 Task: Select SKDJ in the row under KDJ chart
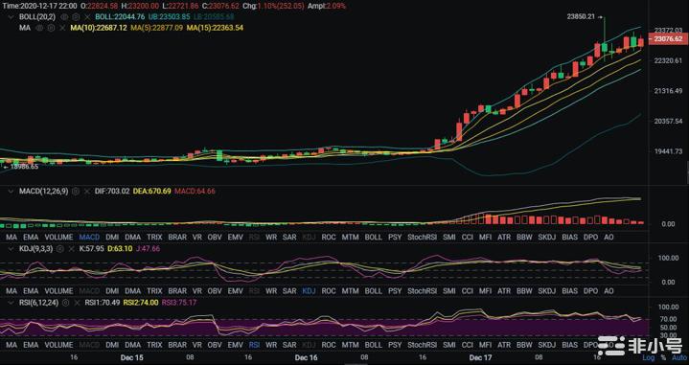[547, 291]
